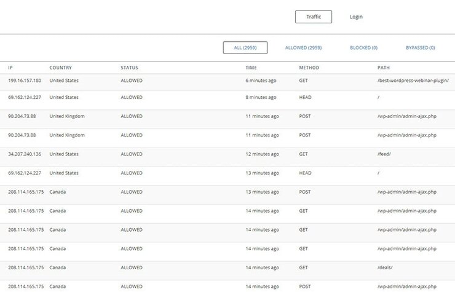455x292 pixels.
Task: Click the STATUS column header
Action: [129, 68]
